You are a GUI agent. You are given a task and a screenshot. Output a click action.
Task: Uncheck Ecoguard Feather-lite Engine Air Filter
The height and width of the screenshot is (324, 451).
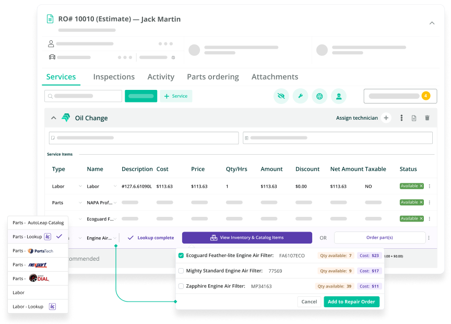pyautogui.click(x=181, y=256)
